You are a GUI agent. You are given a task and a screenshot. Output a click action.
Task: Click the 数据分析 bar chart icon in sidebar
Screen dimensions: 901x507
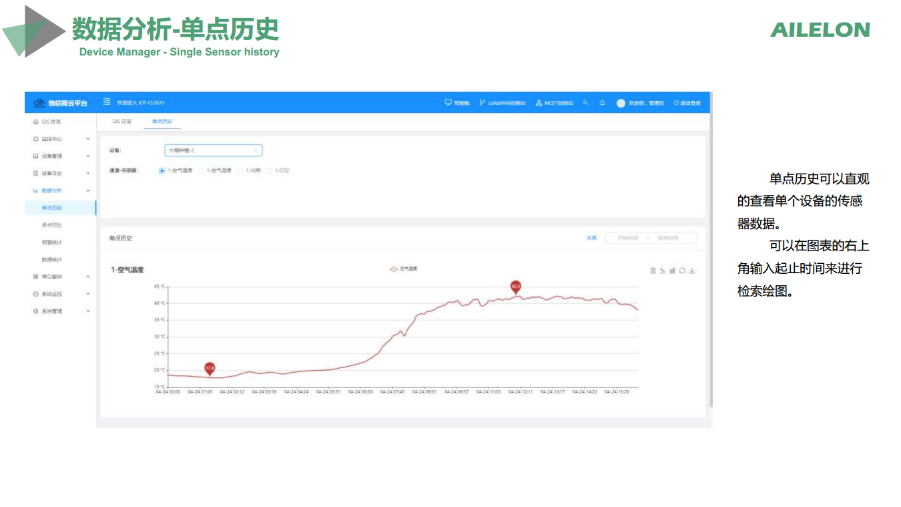click(35, 190)
